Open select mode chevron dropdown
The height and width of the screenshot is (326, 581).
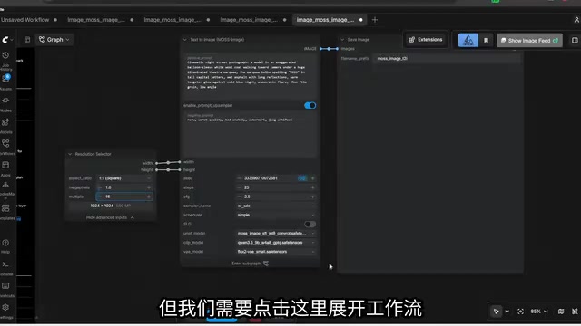tap(507, 312)
